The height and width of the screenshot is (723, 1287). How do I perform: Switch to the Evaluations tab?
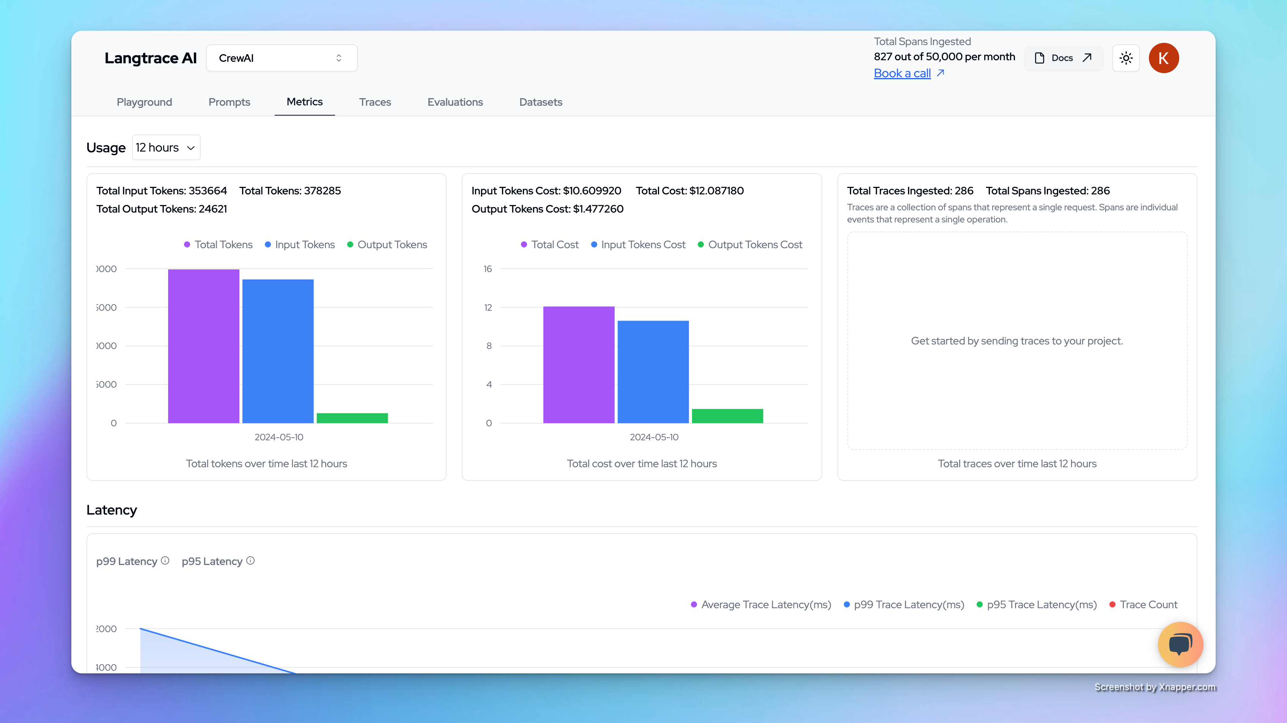click(455, 102)
